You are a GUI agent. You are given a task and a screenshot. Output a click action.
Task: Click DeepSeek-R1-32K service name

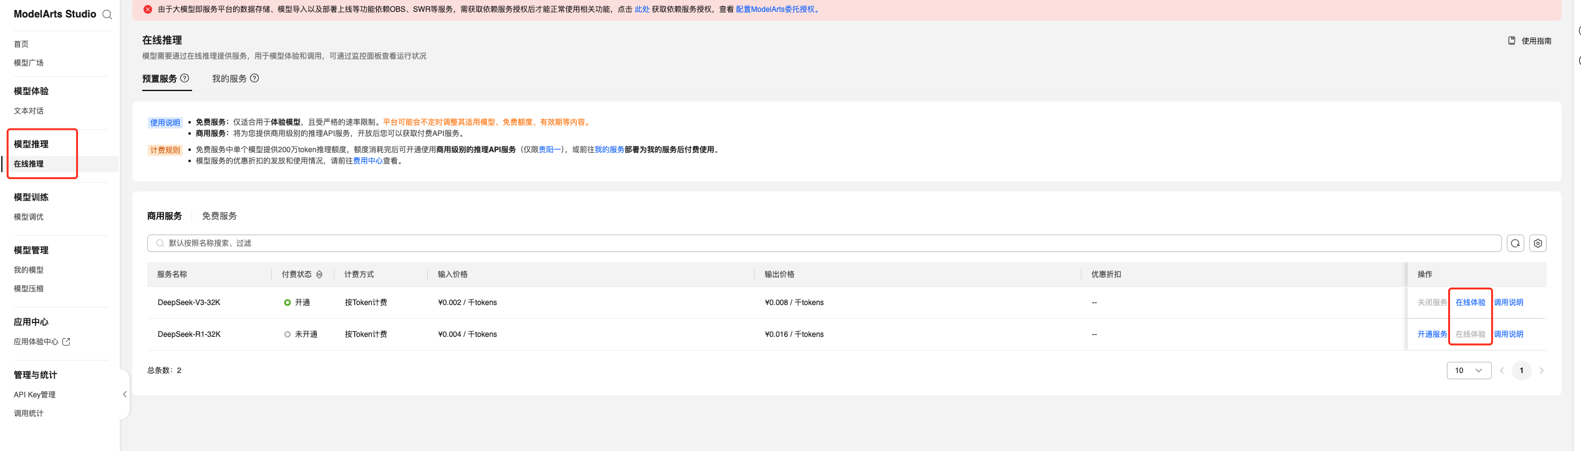pyautogui.click(x=189, y=334)
